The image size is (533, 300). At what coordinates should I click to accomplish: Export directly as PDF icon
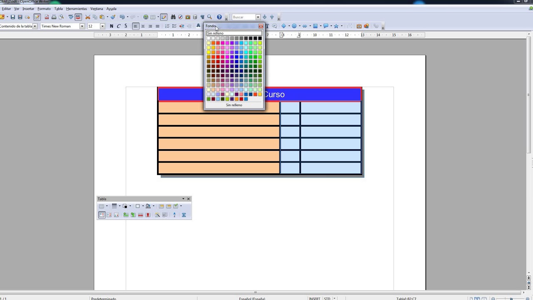point(47,17)
